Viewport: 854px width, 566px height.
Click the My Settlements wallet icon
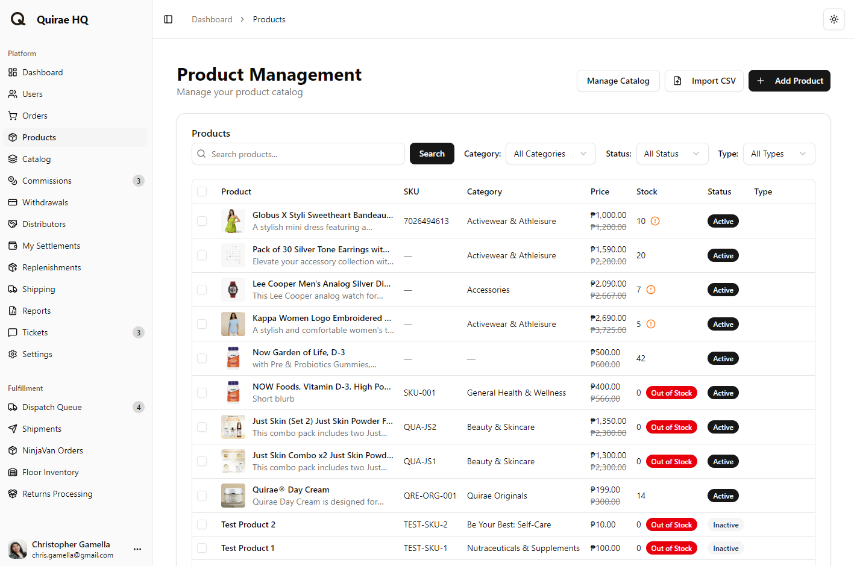[x=13, y=246]
